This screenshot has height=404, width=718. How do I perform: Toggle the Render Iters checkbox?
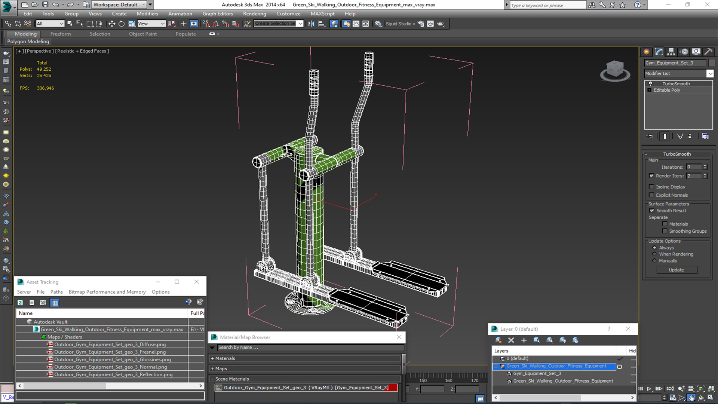click(x=651, y=176)
